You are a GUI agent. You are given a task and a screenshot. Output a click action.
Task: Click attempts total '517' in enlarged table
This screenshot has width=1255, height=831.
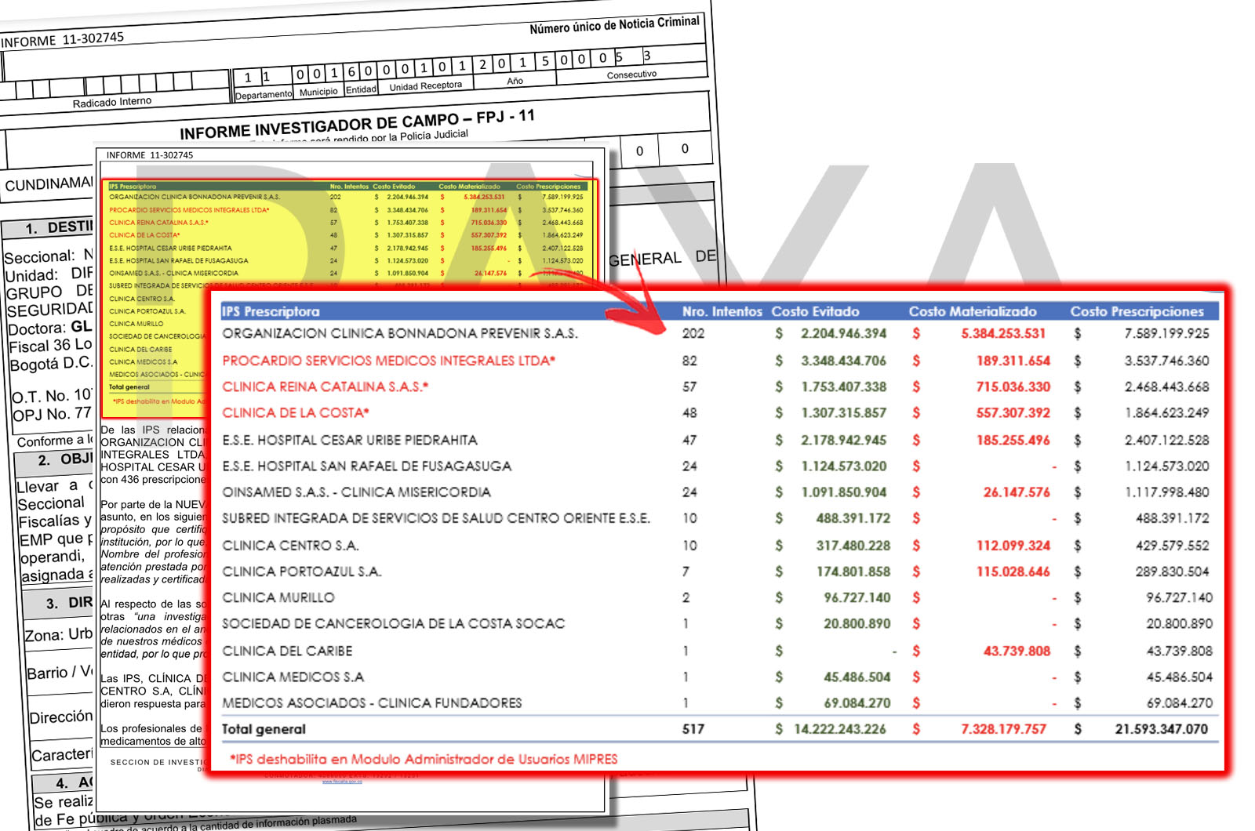(693, 729)
